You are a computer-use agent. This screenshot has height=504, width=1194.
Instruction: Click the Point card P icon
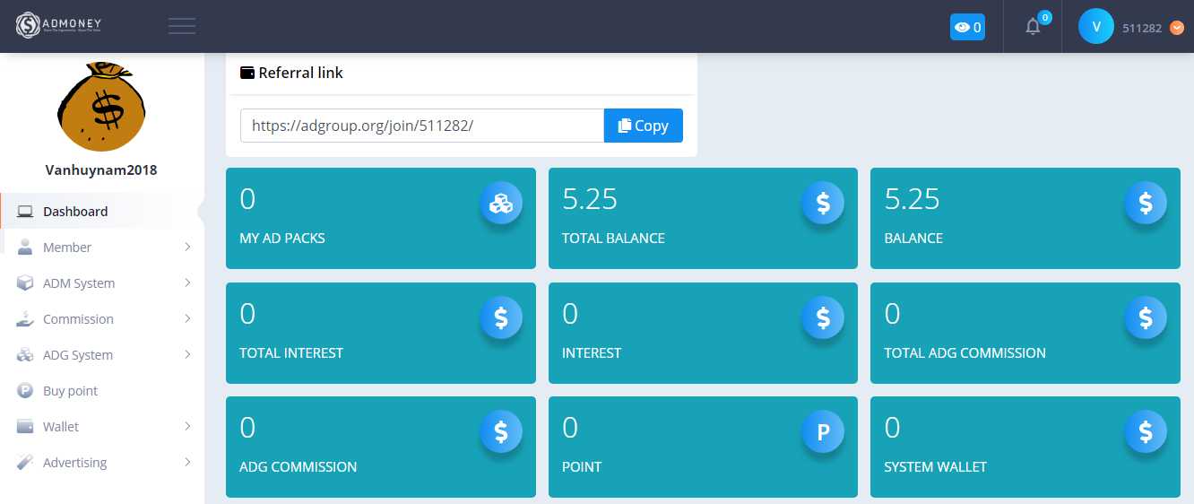823,432
